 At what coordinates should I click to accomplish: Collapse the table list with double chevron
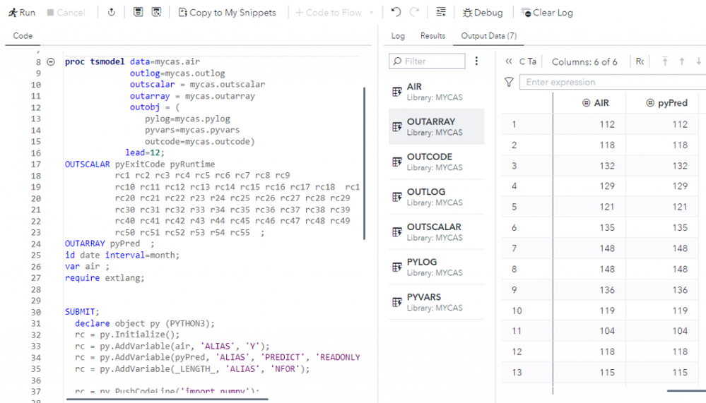point(509,61)
